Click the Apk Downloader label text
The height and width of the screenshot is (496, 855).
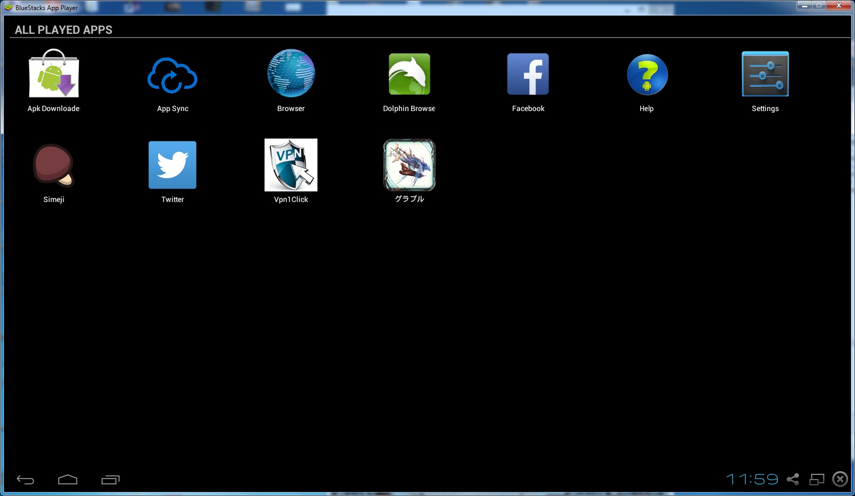point(53,108)
